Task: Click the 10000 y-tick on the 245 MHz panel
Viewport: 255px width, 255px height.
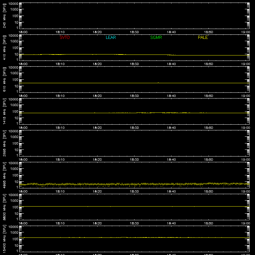Action: [13, 4]
